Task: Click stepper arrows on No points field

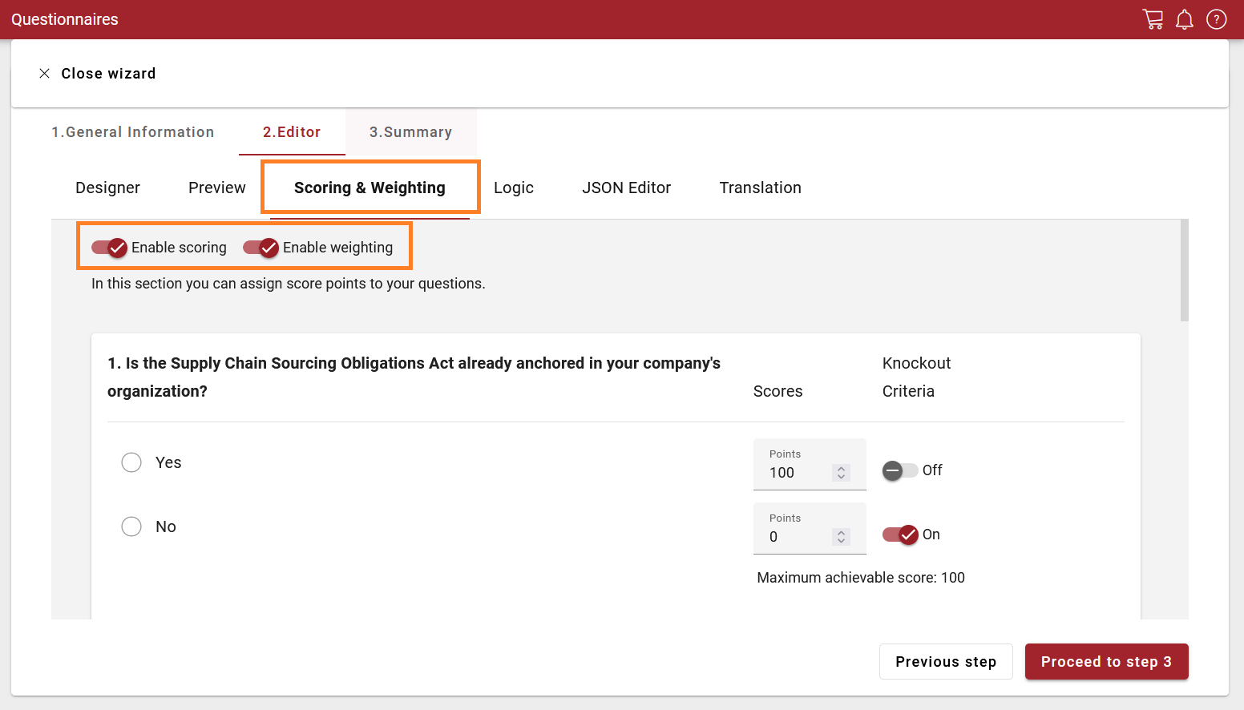Action: pos(841,537)
